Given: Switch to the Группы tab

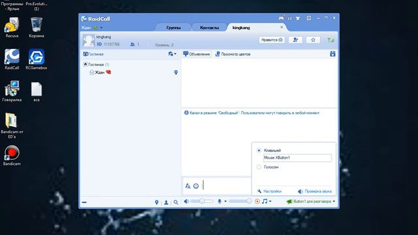Looking at the screenshot, I should (x=174, y=27).
